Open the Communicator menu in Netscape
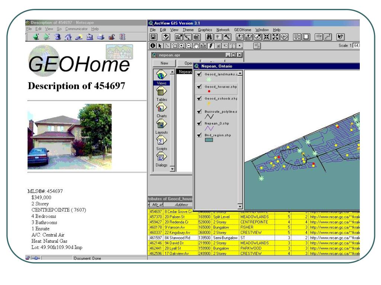Image resolution: width=381 pixels, height=285 pixels. [x=76, y=29]
